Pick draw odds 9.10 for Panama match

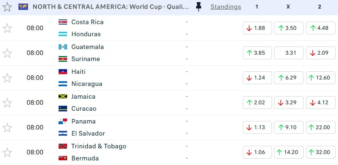tap(289, 127)
